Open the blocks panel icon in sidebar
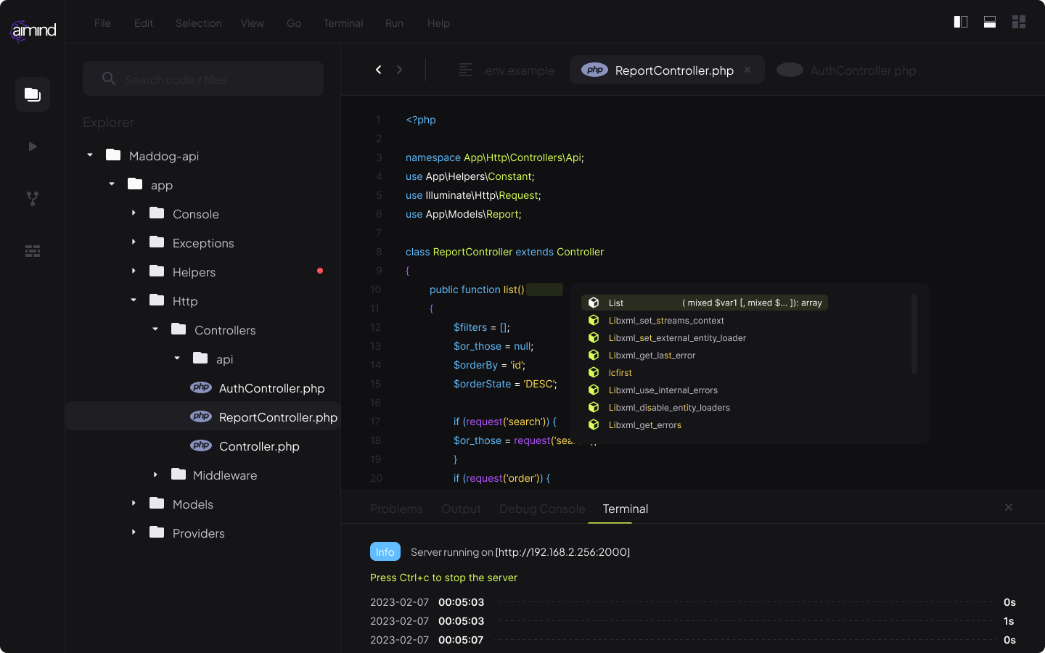This screenshot has height=653, width=1045. point(33,251)
